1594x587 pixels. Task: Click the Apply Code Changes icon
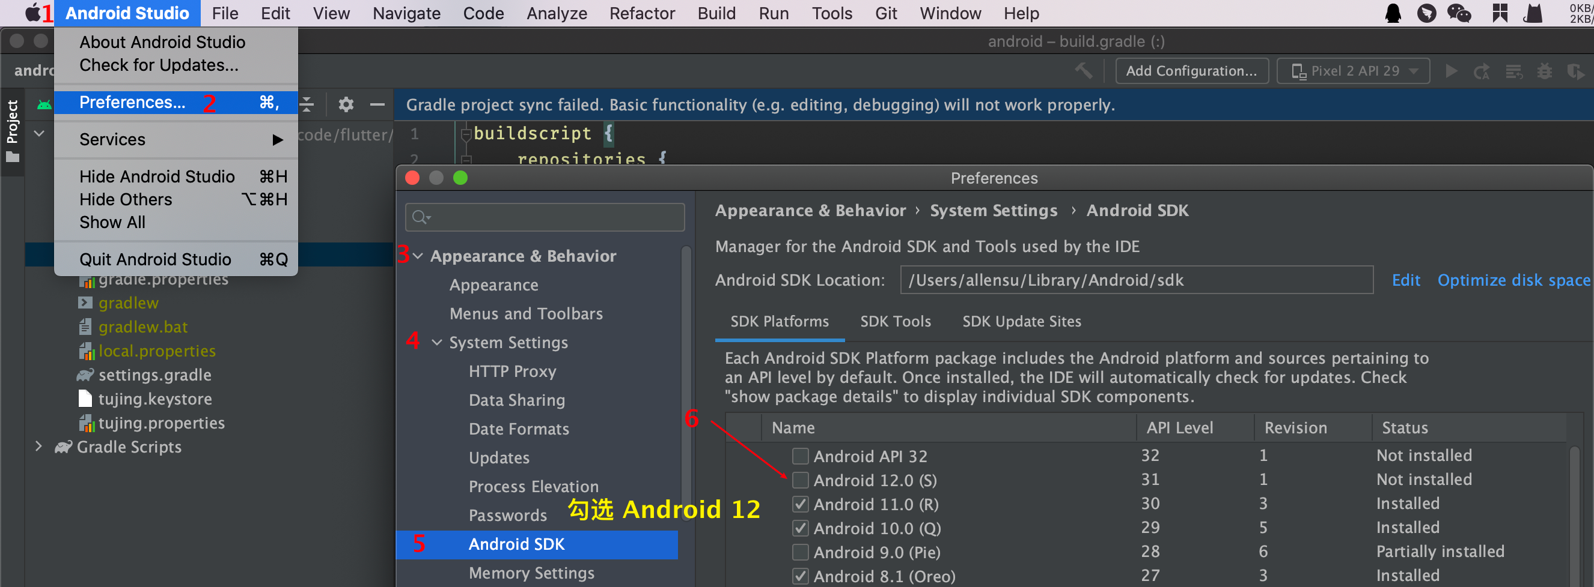pyautogui.click(x=1513, y=71)
